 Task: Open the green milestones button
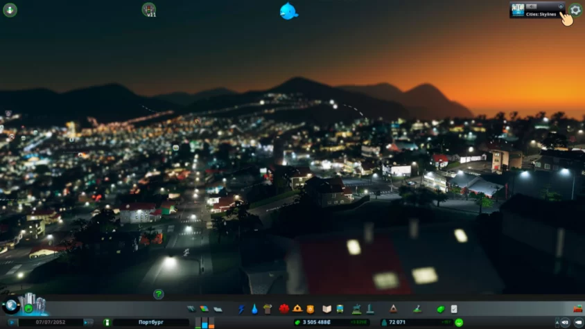pyautogui.click(x=28, y=308)
